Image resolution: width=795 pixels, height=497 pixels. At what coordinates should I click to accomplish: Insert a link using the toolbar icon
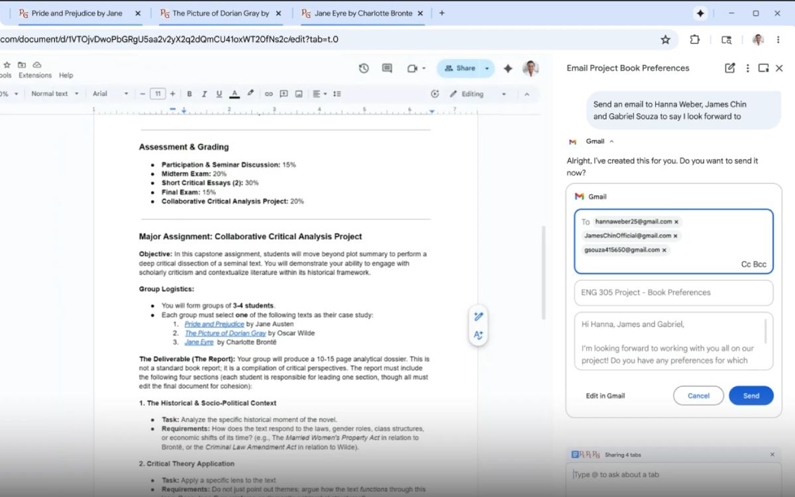tap(269, 93)
